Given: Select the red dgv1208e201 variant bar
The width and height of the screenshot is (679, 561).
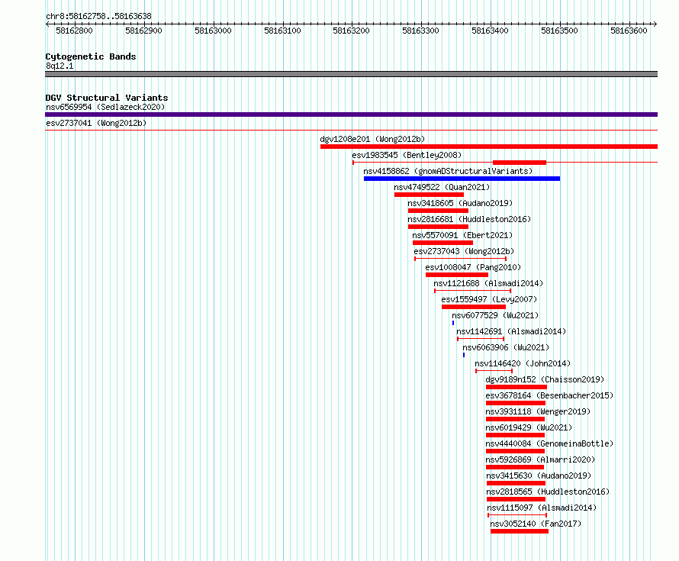Looking at the screenshot, I should [x=489, y=147].
